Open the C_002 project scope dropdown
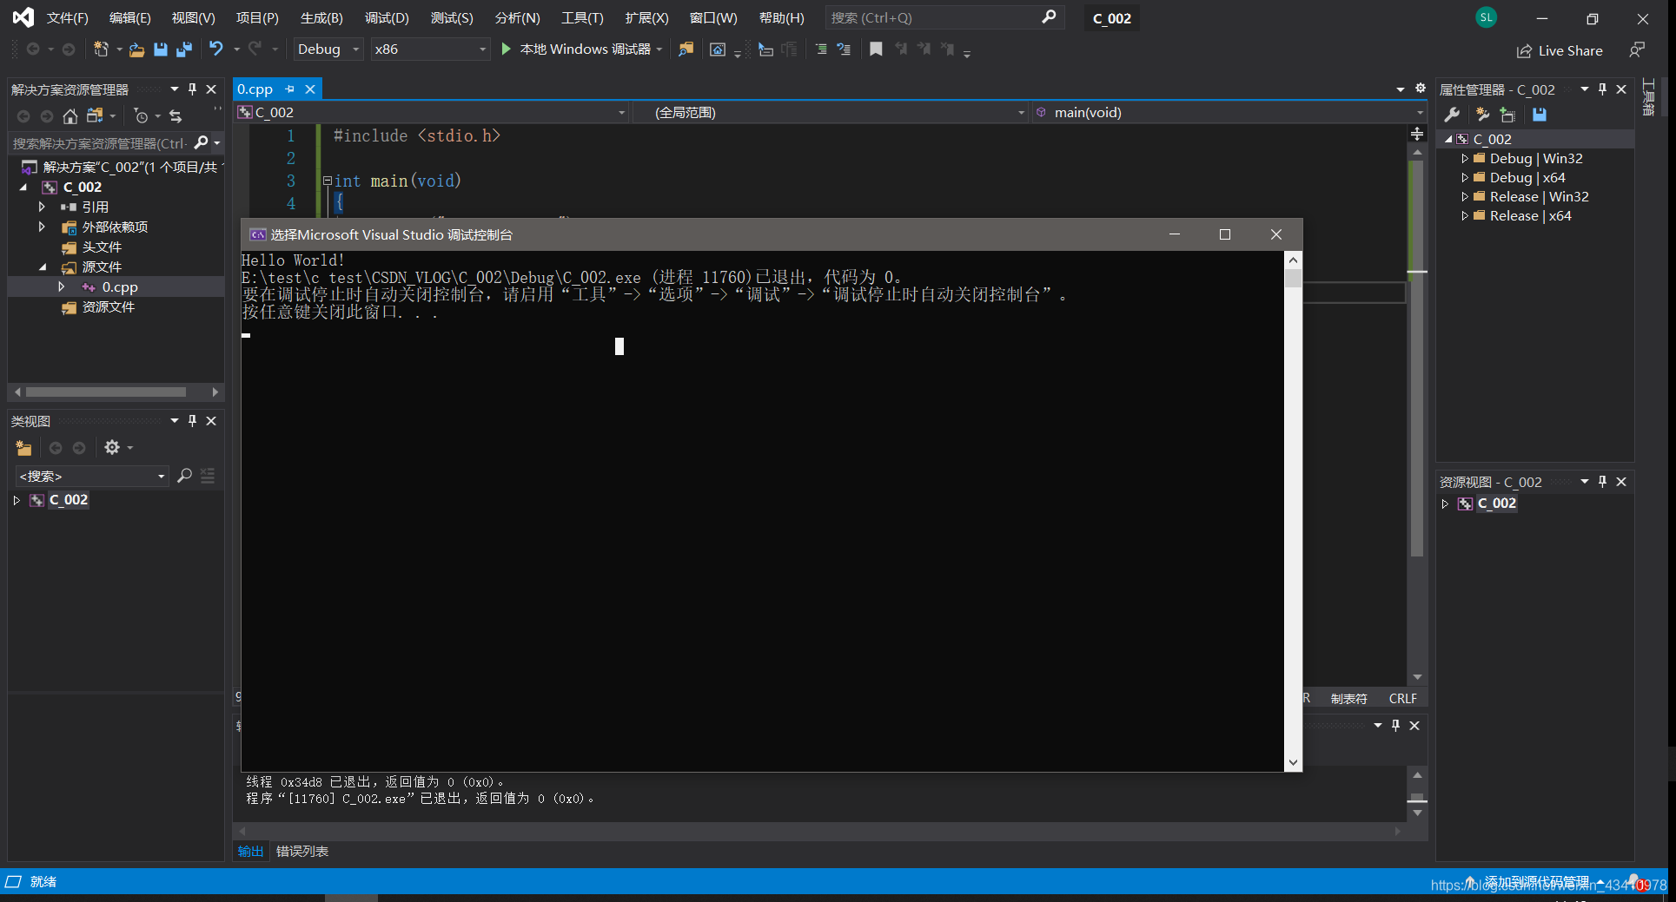 click(x=432, y=113)
